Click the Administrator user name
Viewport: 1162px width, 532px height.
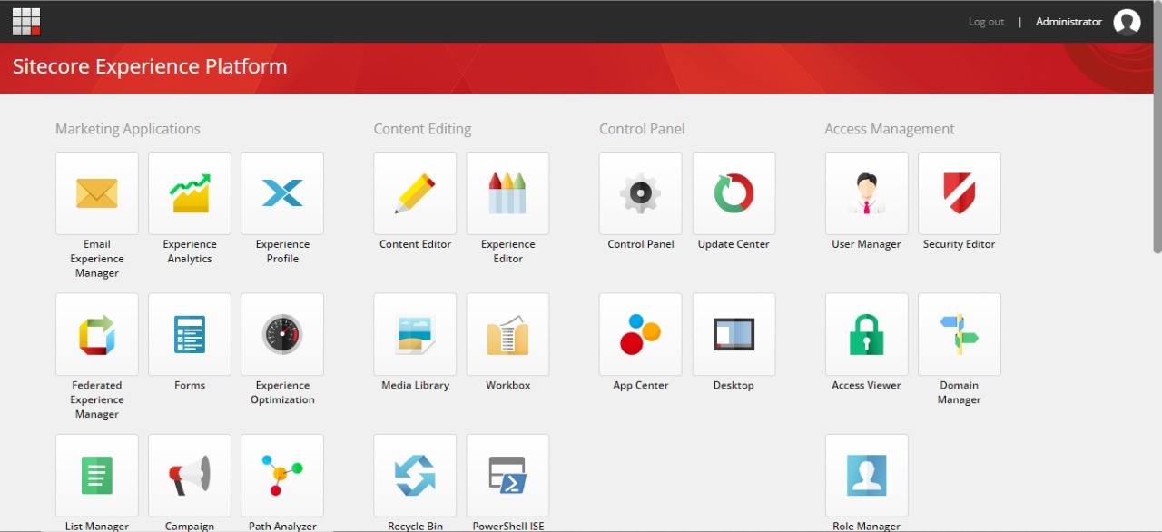point(1068,22)
